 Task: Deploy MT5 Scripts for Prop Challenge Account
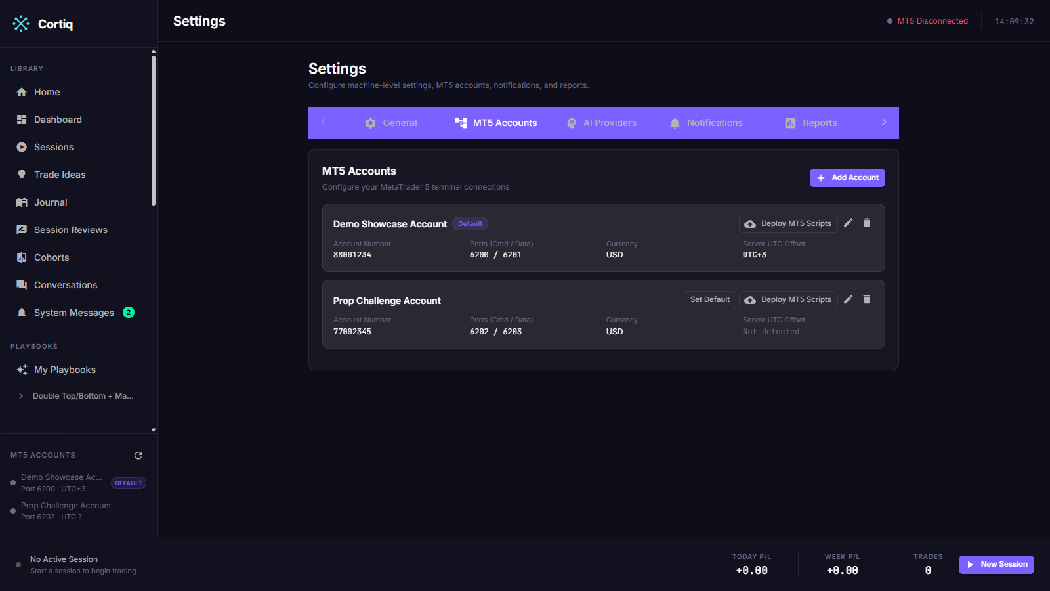click(788, 300)
